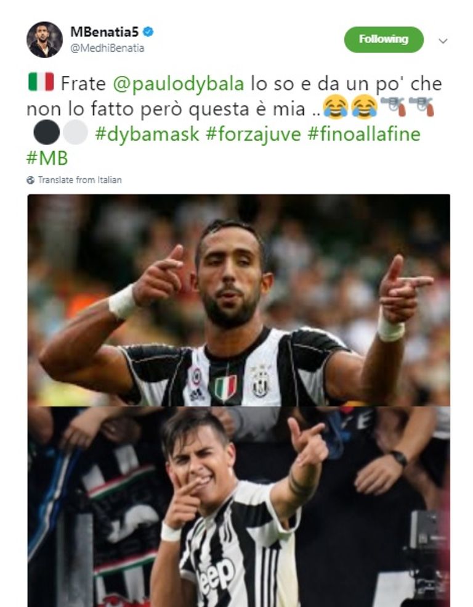The height and width of the screenshot is (607, 473).
Task: Click the first laughing-tears emoji
Action: (x=336, y=107)
